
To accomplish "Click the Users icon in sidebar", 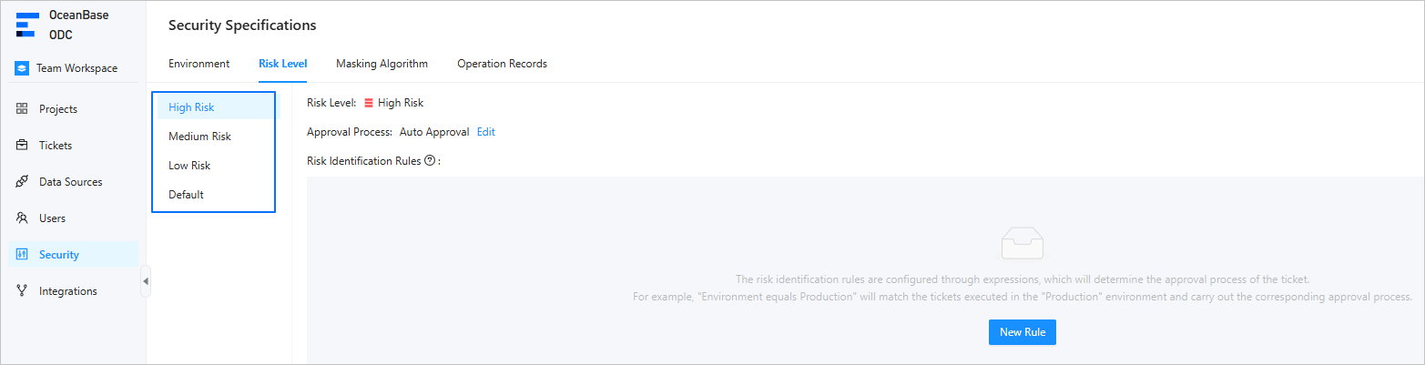I will (x=22, y=218).
